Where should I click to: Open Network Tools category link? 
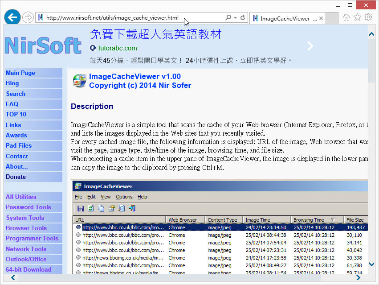[x=33, y=249]
